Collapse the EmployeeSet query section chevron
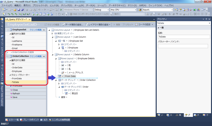 (44, 30)
